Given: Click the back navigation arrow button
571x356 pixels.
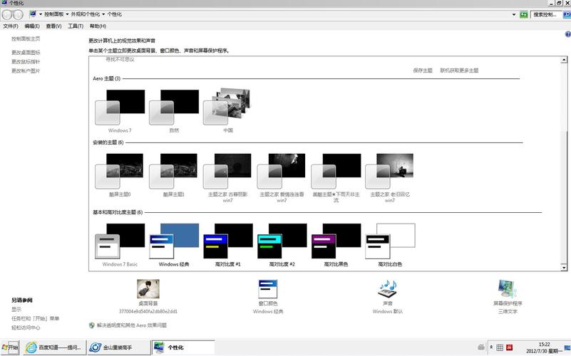Looking at the screenshot, I should pos(7,14).
